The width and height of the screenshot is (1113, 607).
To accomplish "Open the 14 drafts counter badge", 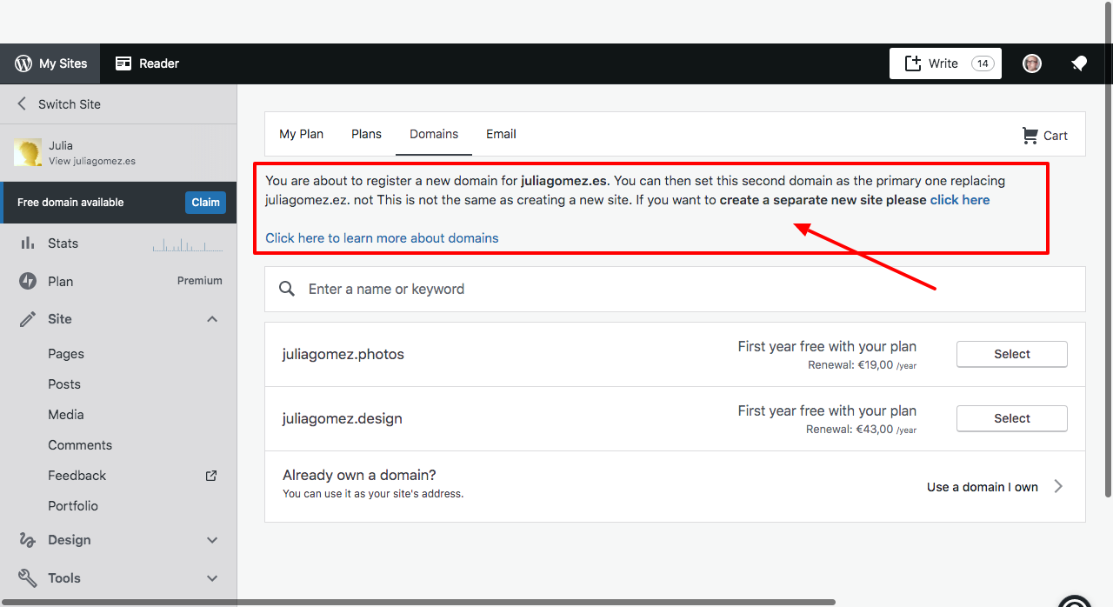I will pos(983,63).
